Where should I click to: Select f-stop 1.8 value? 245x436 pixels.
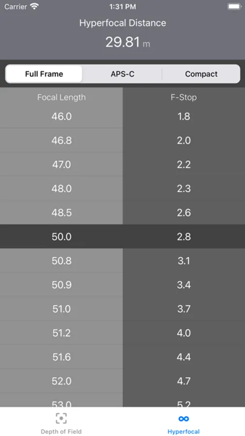point(184,116)
